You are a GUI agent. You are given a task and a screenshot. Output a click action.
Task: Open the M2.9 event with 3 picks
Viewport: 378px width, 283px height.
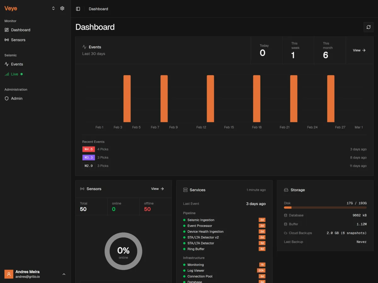[89, 166]
